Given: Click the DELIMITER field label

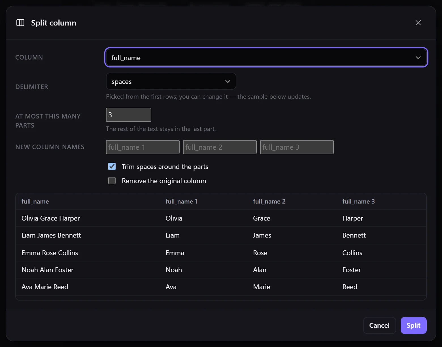Looking at the screenshot, I should tap(32, 87).
